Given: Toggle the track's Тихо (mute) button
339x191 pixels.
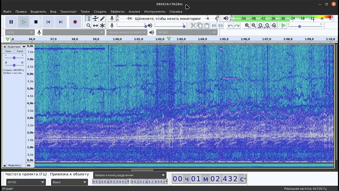Looking at the screenshot, I should click(x=8, y=51).
